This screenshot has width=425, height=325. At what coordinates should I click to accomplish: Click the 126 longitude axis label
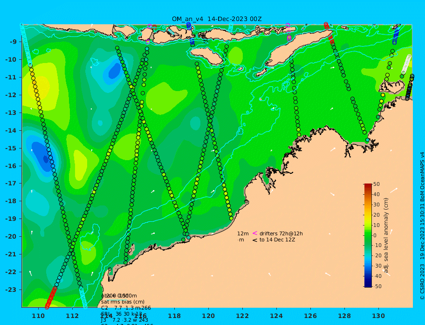pos(310,316)
